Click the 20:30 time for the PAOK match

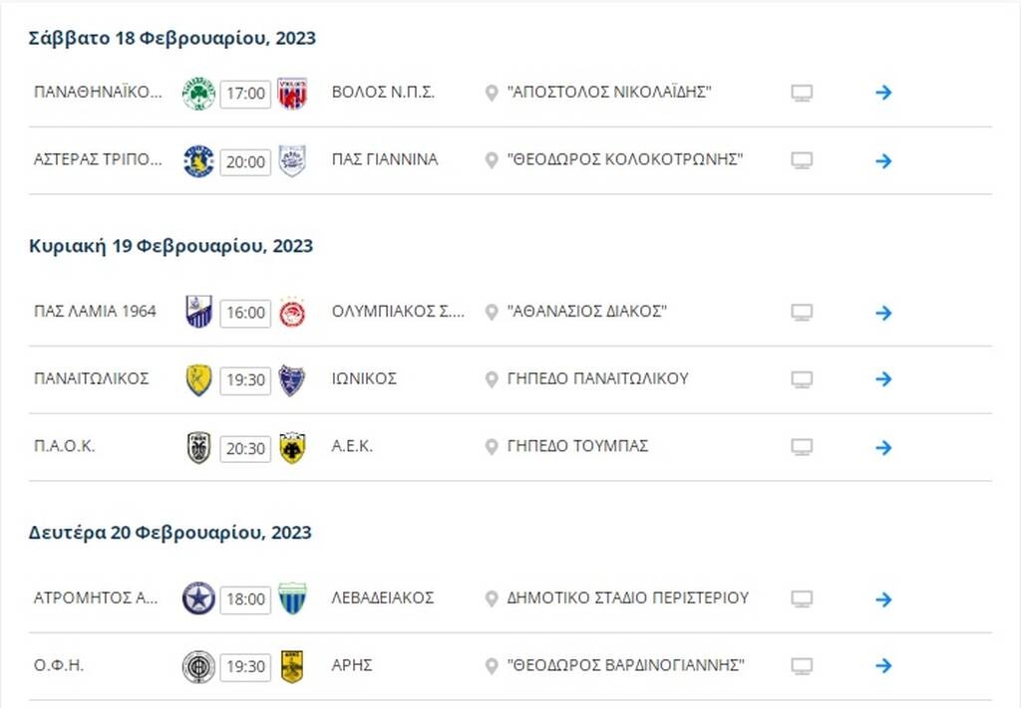(244, 448)
